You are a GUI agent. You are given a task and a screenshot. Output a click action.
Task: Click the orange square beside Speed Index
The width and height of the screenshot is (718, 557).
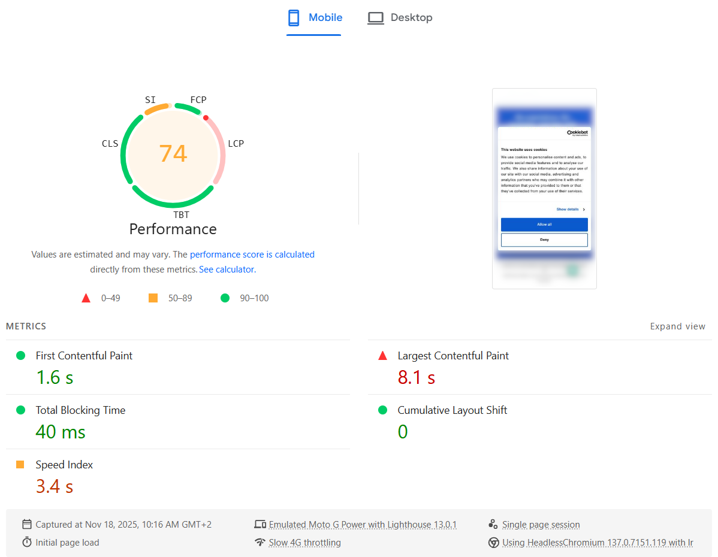click(x=20, y=465)
